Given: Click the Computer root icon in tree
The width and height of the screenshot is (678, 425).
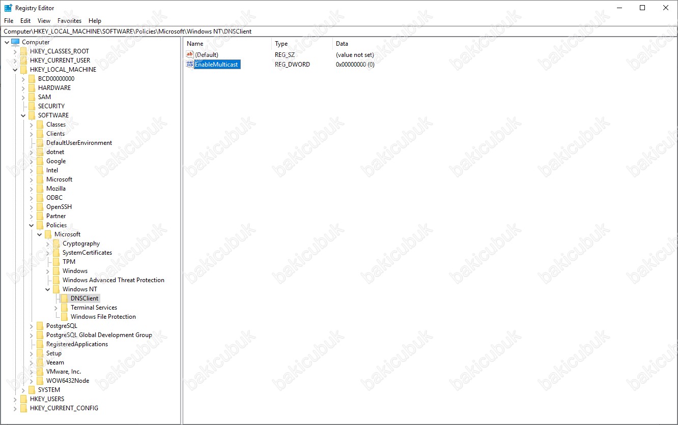Looking at the screenshot, I should tap(15, 42).
